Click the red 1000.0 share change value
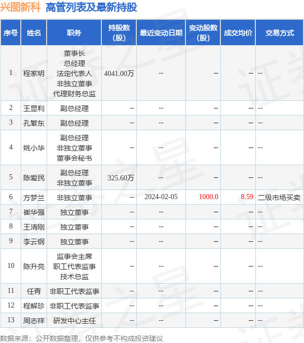Image resolution: width=304 pixels, height=343 pixels. tap(209, 197)
